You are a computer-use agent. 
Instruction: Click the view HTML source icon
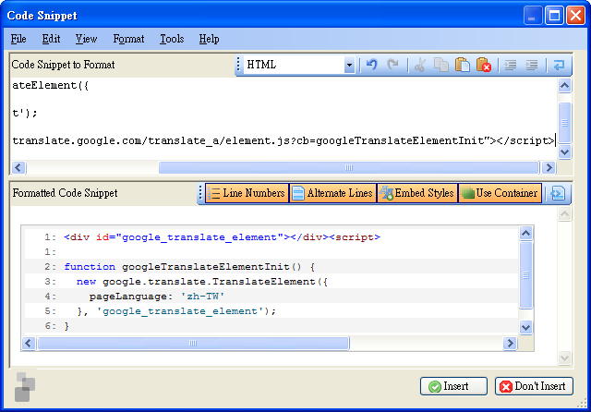coord(558,193)
